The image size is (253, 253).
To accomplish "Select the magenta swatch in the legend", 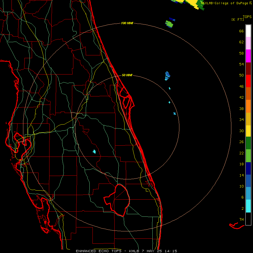I will (248, 56).
